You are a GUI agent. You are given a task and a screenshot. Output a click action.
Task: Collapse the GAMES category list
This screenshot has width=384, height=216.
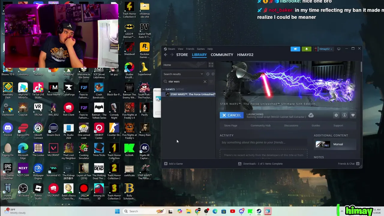point(164,89)
